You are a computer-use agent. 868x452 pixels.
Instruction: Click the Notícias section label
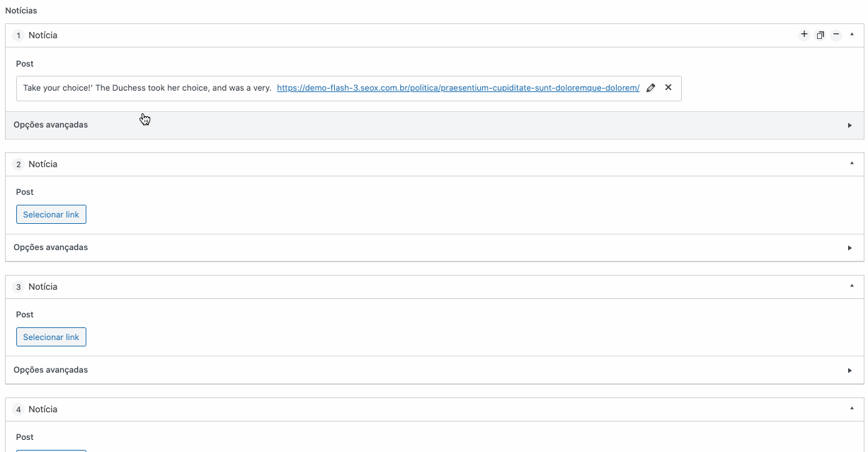point(21,11)
